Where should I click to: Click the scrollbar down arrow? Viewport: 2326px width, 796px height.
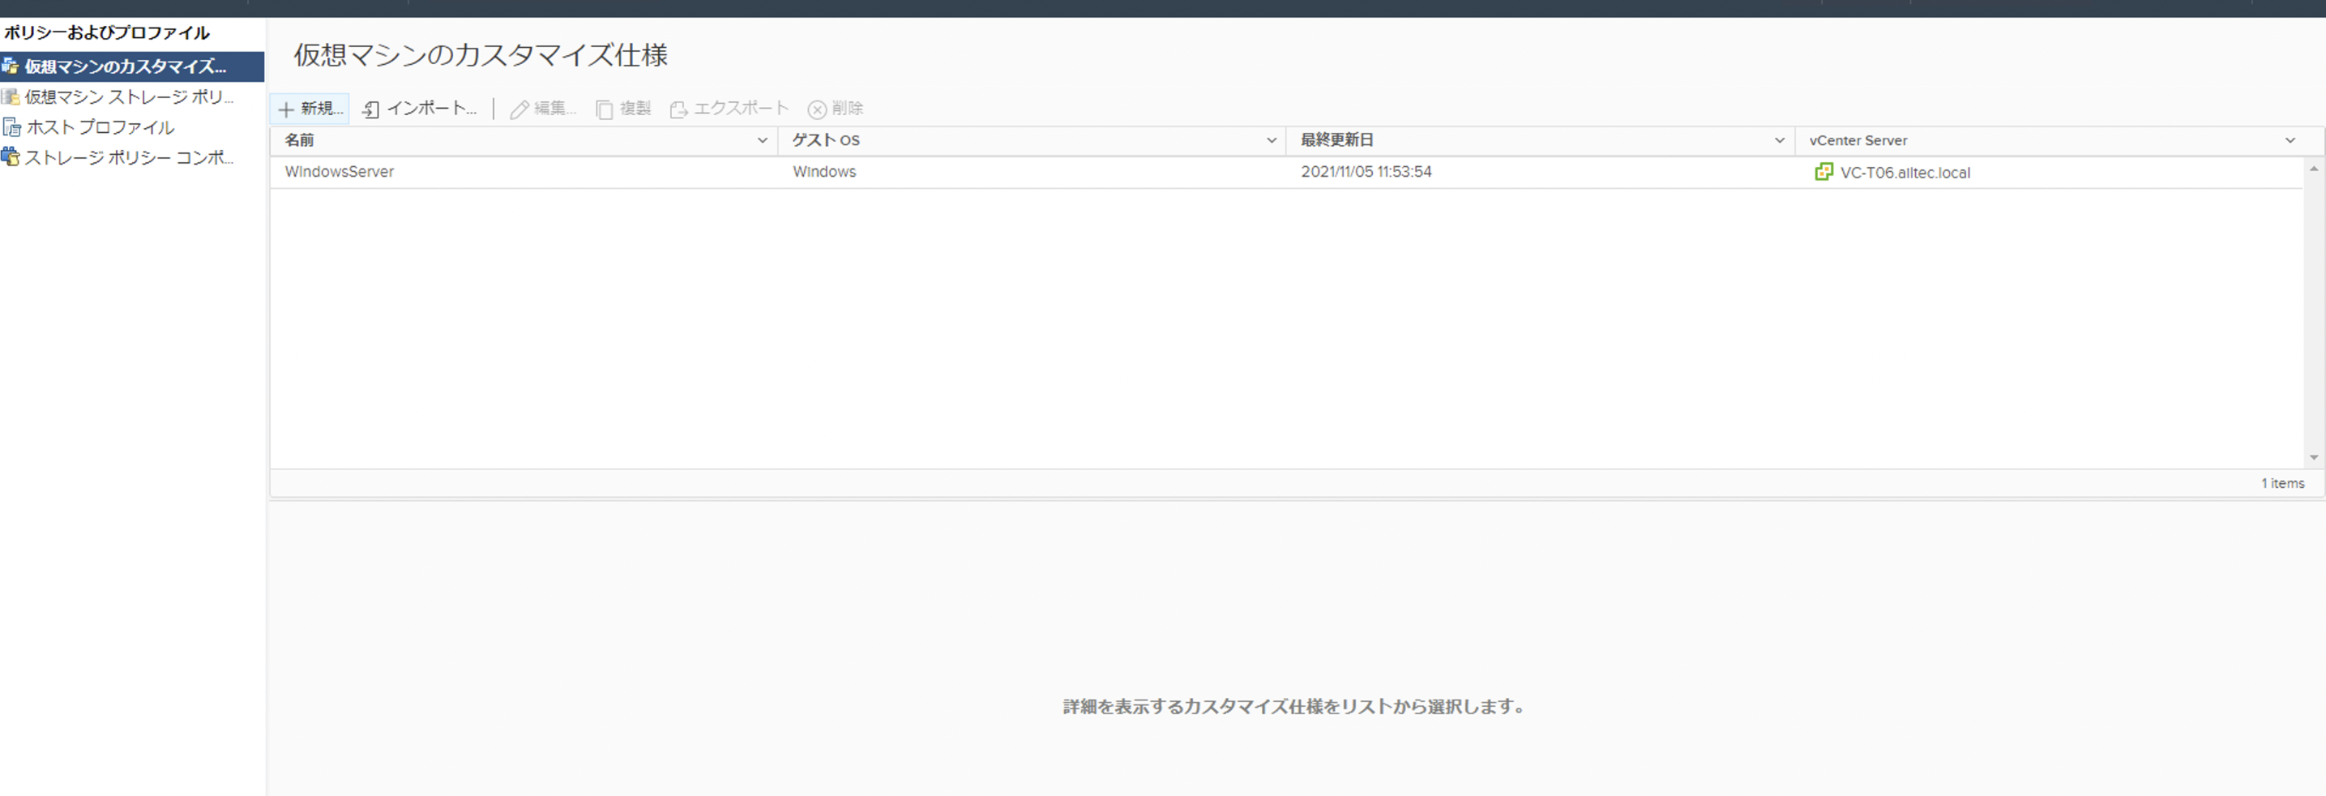point(2313,456)
